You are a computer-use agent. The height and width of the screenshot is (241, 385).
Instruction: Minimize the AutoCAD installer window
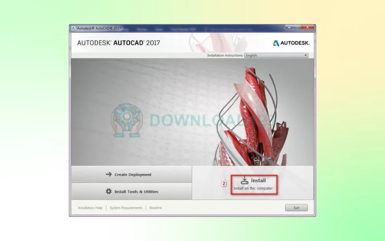coord(290,28)
